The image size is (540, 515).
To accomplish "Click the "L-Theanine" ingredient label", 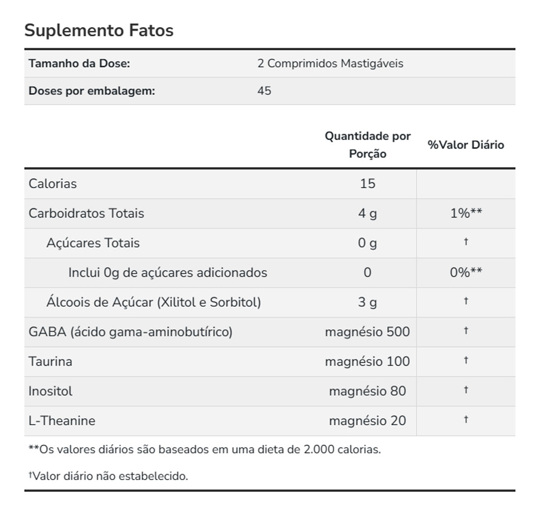I will (62, 421).
